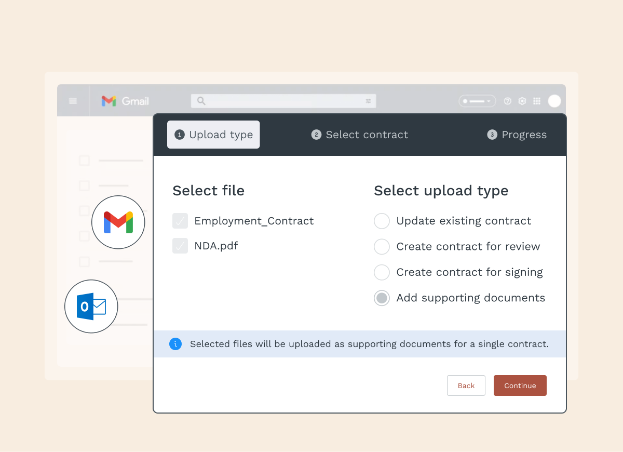This screenshot has width=623, height=452.
Task: Choose 'Create contract for review' option
Action: pos(382,246)
